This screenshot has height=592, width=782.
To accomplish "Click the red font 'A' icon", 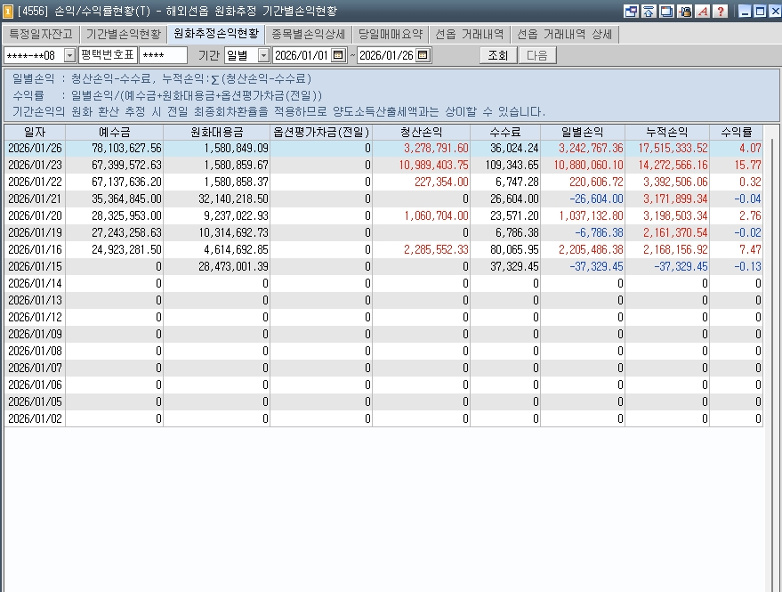I will (x=703, y=11).
